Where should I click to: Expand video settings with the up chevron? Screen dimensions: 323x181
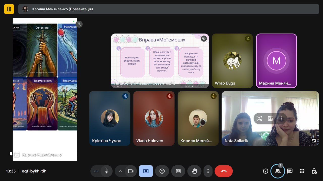pyautogui.click(x=120, y=171)
